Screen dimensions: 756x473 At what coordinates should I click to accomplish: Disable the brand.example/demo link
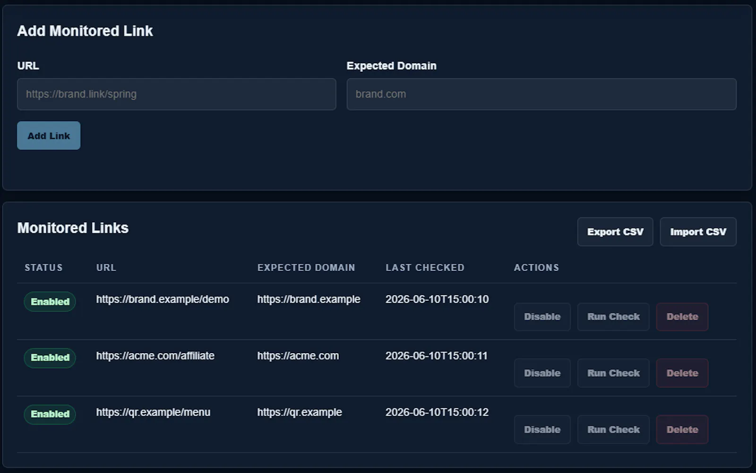(542, 317)
